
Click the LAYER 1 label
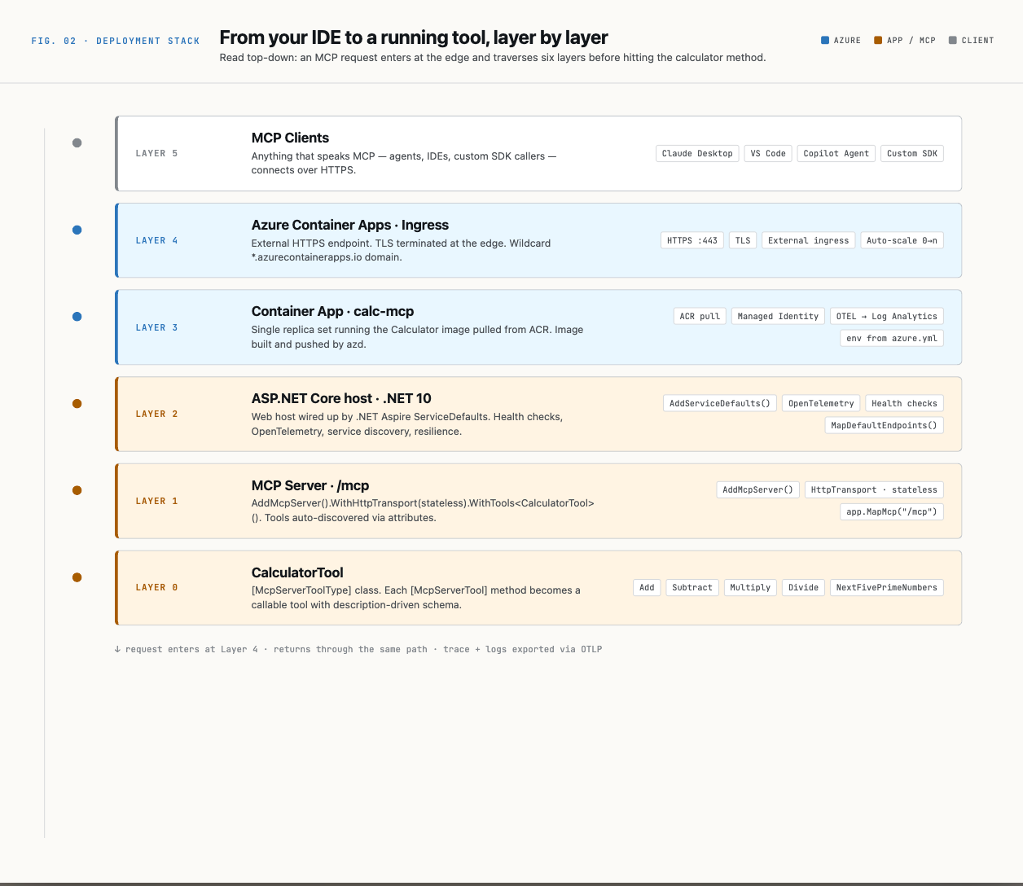[156, 501]
